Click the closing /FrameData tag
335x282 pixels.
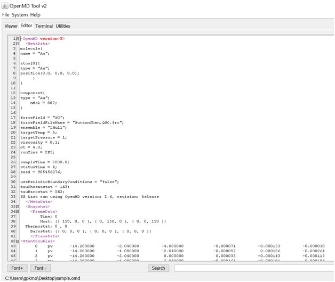(x=45, y=236)
